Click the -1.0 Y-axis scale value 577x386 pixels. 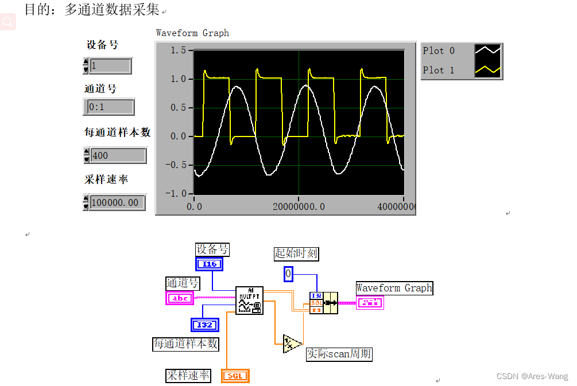pos(176,193)
